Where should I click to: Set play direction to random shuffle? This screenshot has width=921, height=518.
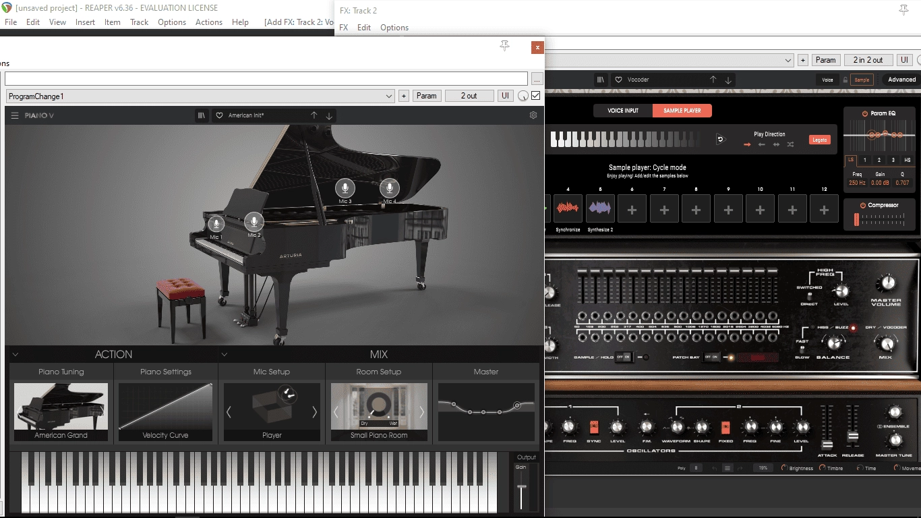[790, 144]
